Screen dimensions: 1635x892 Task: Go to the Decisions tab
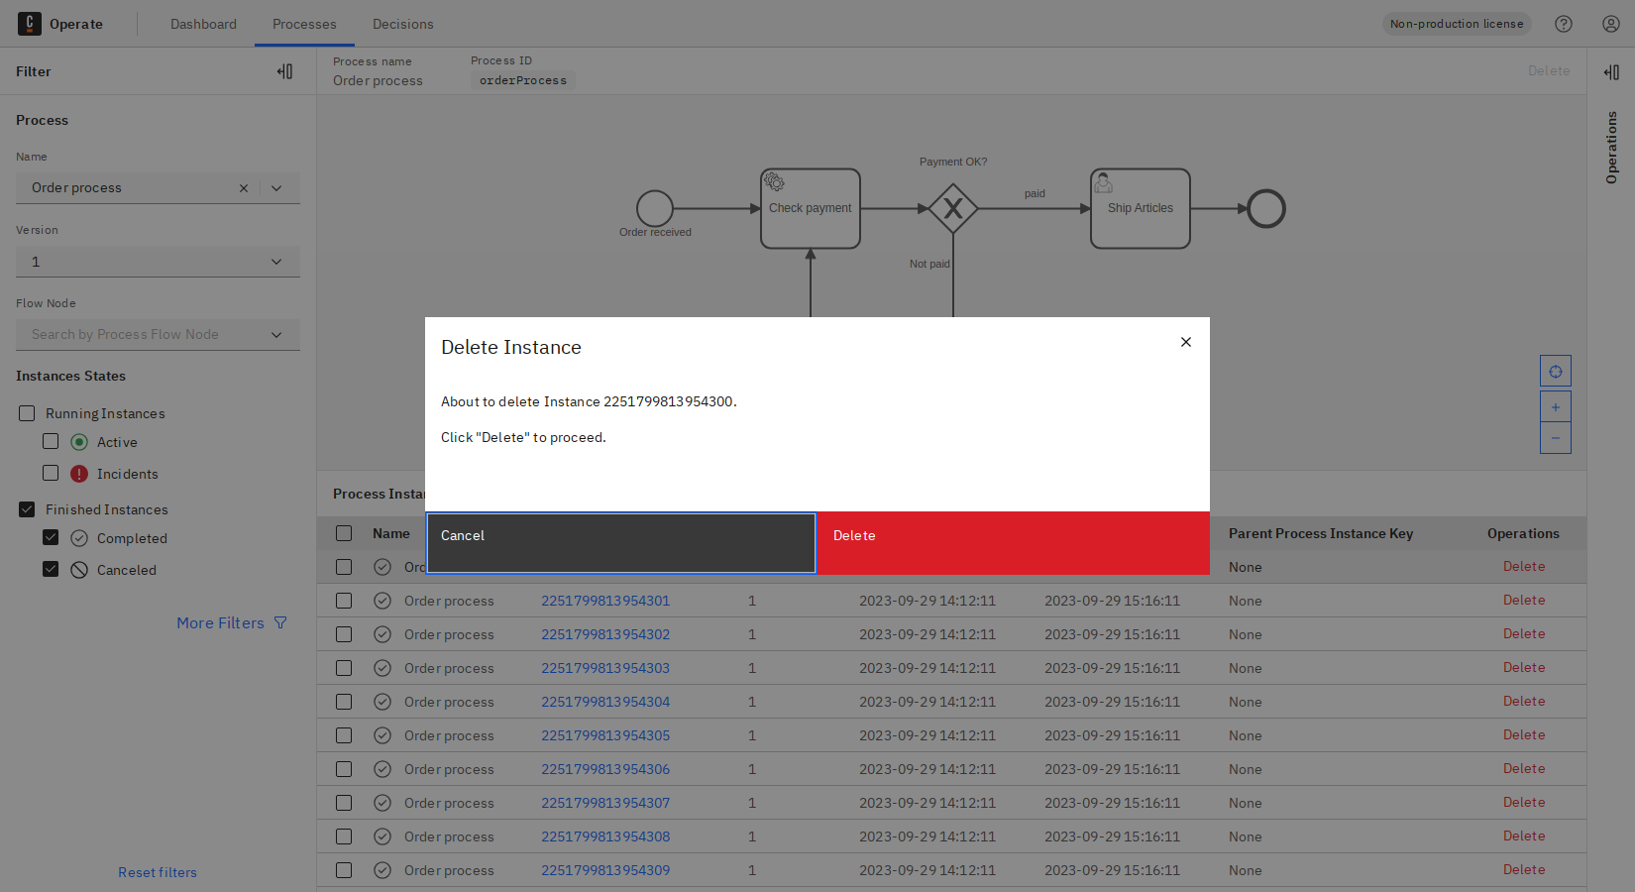point(402,24)
